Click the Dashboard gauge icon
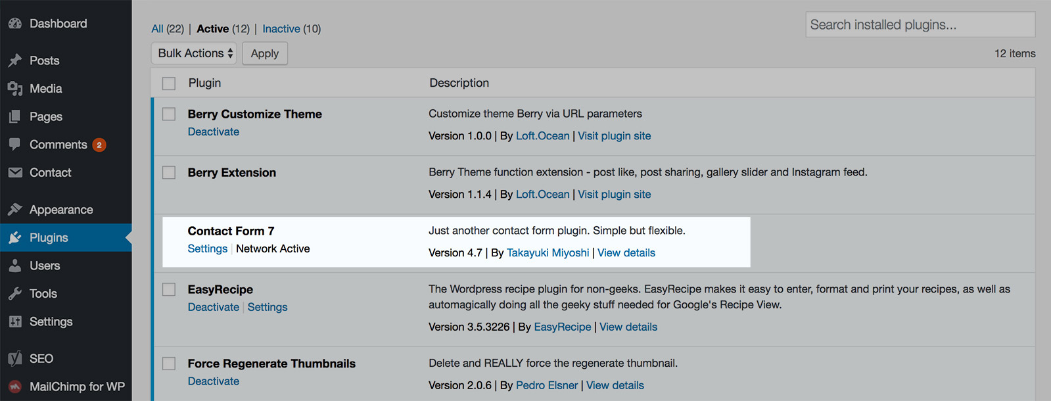1051x401 pixels. (x=15, y=24)
